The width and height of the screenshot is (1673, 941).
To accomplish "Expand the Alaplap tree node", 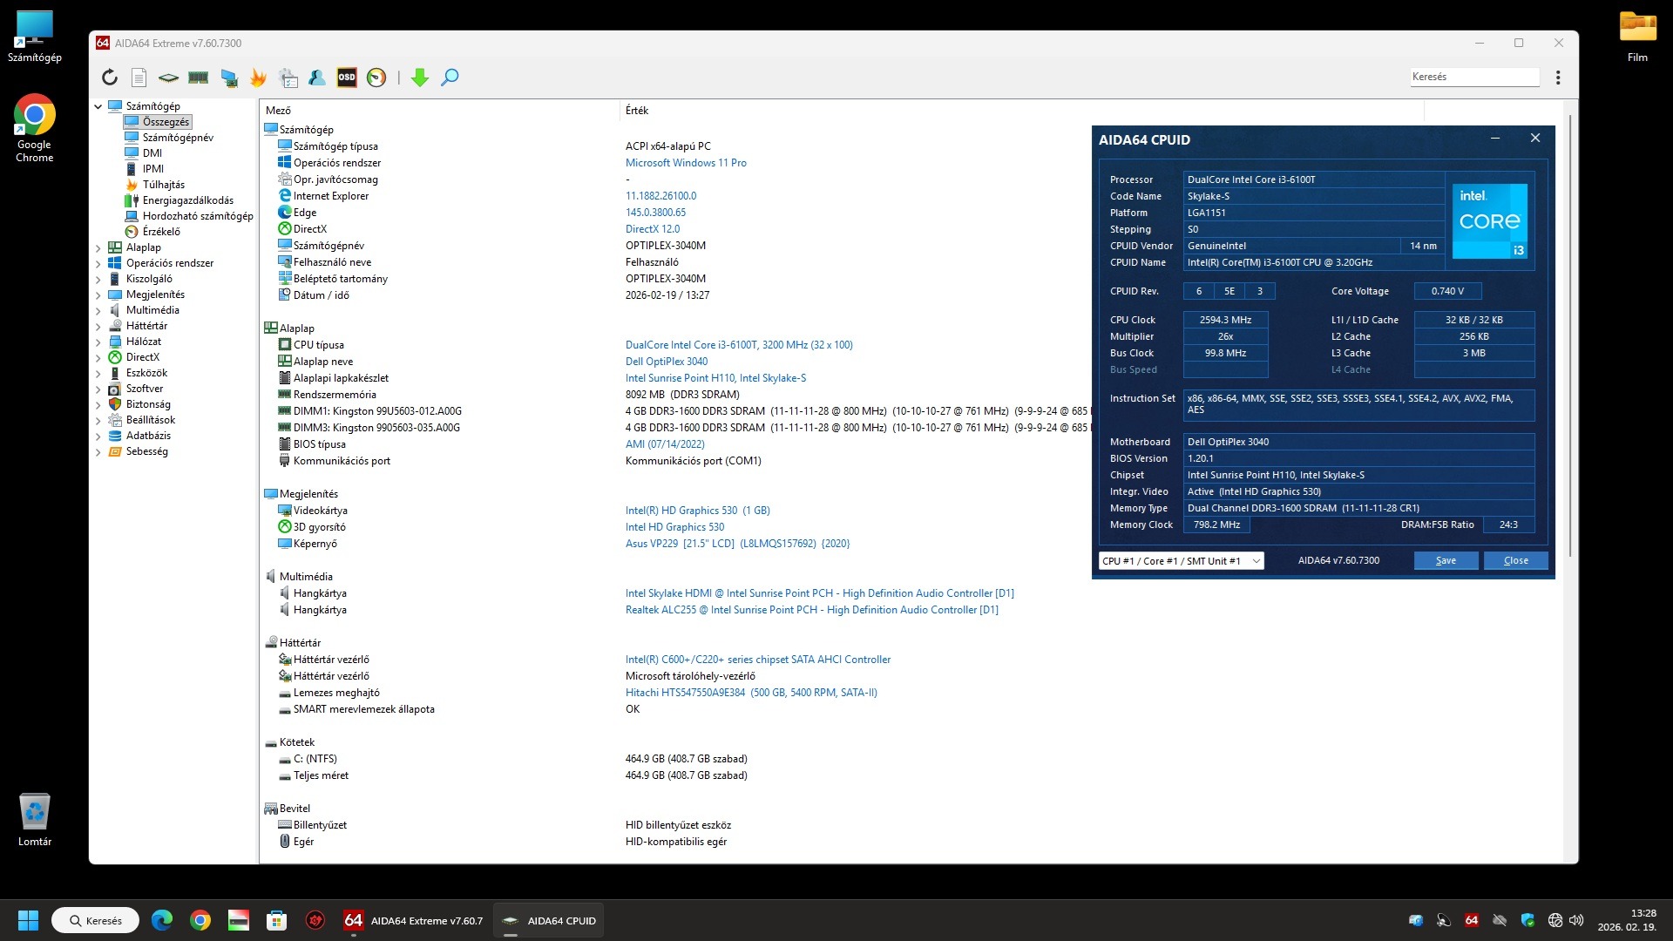I will (98, 247).
